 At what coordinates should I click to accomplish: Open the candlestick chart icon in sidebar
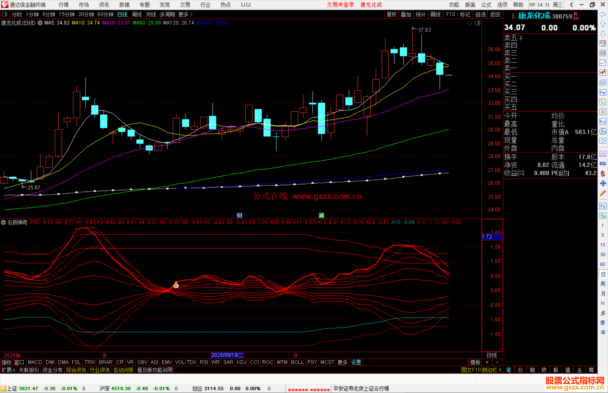tap(603, 73)
